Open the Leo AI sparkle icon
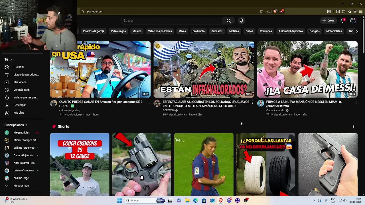The height and width of the screenshot is (205, 365). point(349,11)
